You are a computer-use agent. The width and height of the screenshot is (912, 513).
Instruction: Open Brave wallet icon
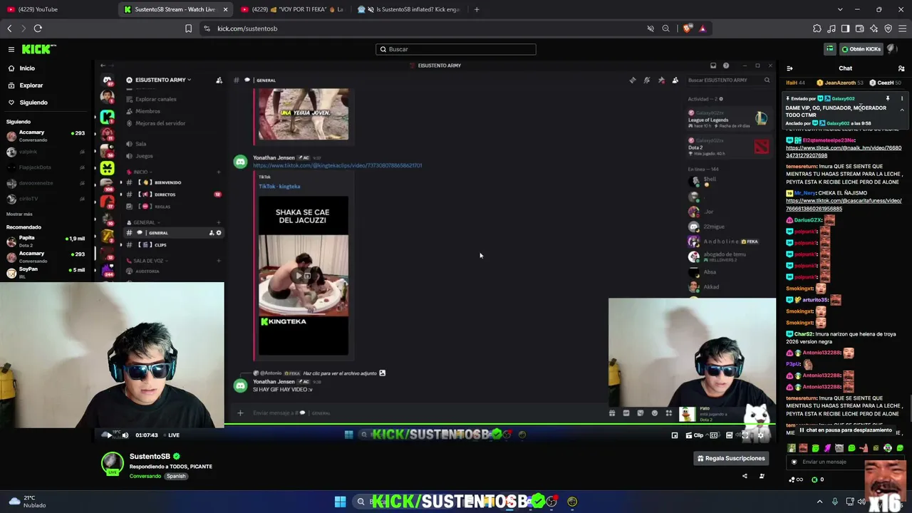(x=859, y=28)
